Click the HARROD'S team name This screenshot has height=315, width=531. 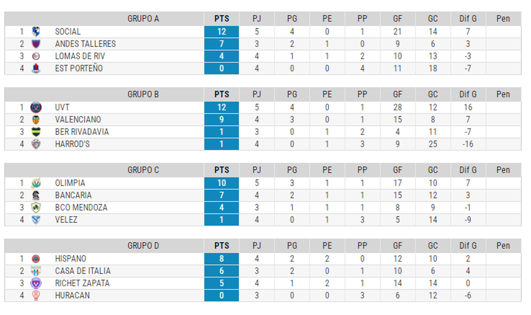pos(73,144)
